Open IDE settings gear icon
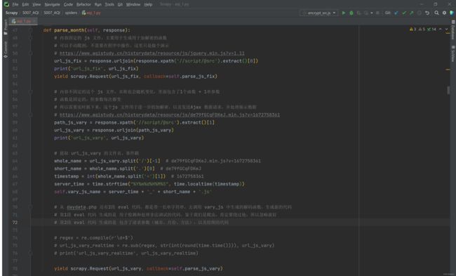Viewport: 456px width, 276px height. click(444, 13)
